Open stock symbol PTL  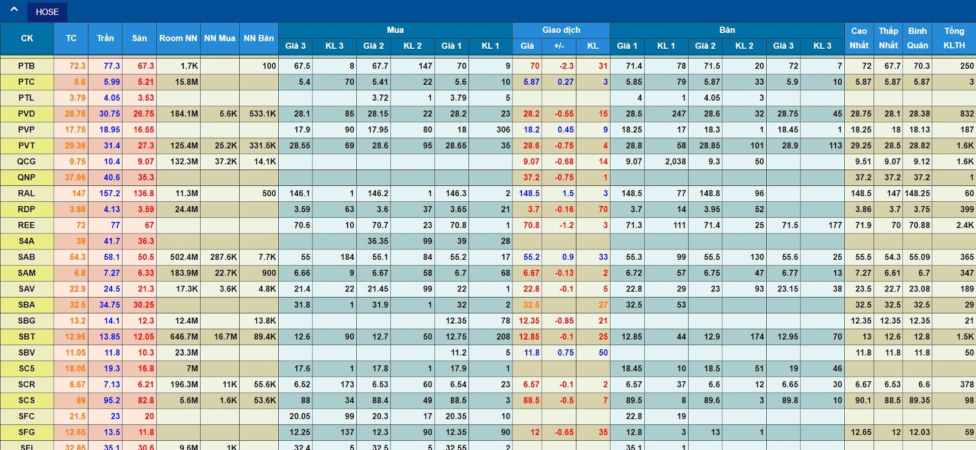(x=26, y=98)
